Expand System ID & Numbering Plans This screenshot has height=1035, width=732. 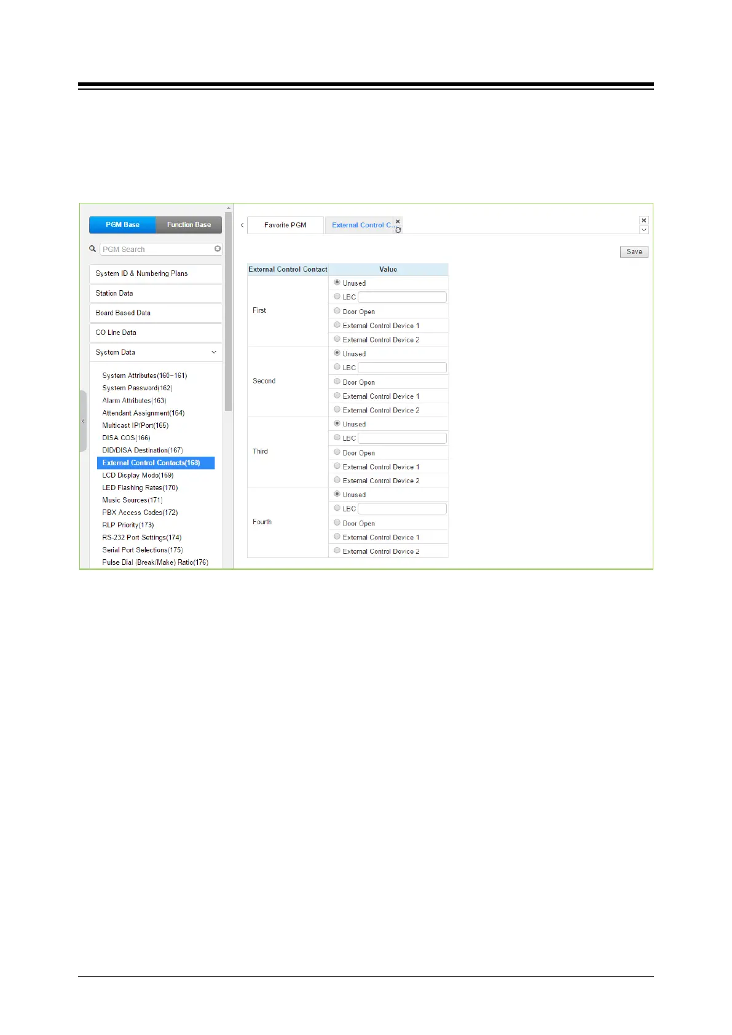pos(155,274)
